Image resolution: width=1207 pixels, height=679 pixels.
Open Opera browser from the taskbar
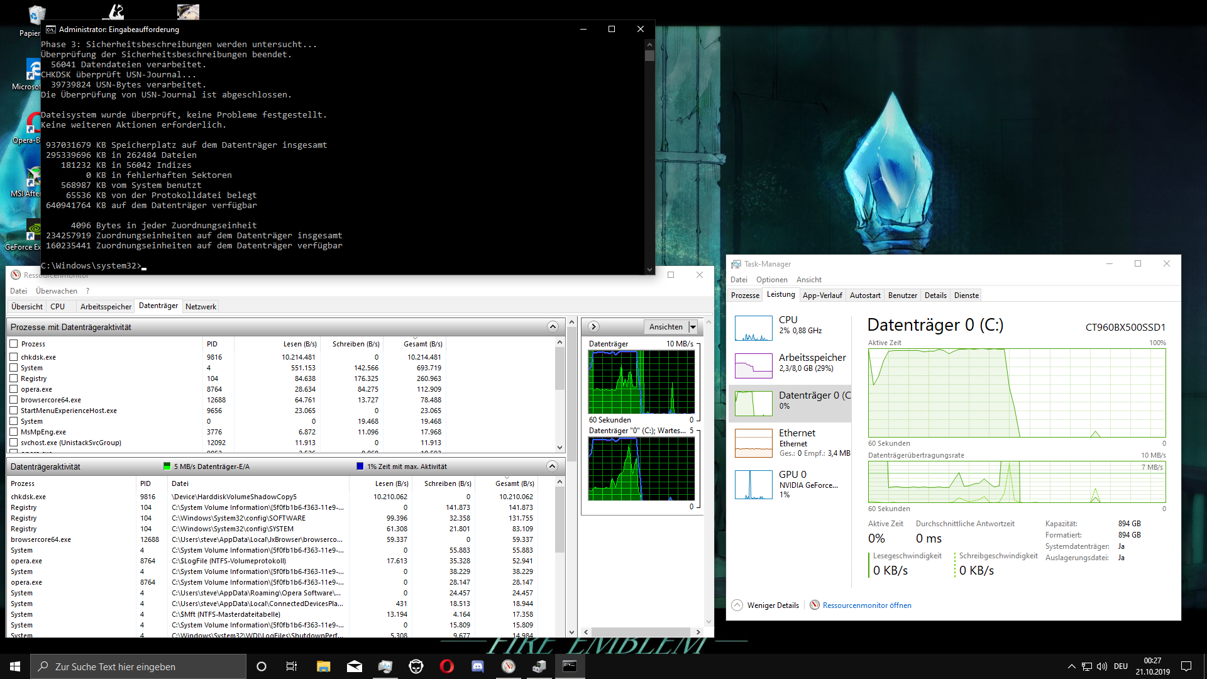[446, 666]
